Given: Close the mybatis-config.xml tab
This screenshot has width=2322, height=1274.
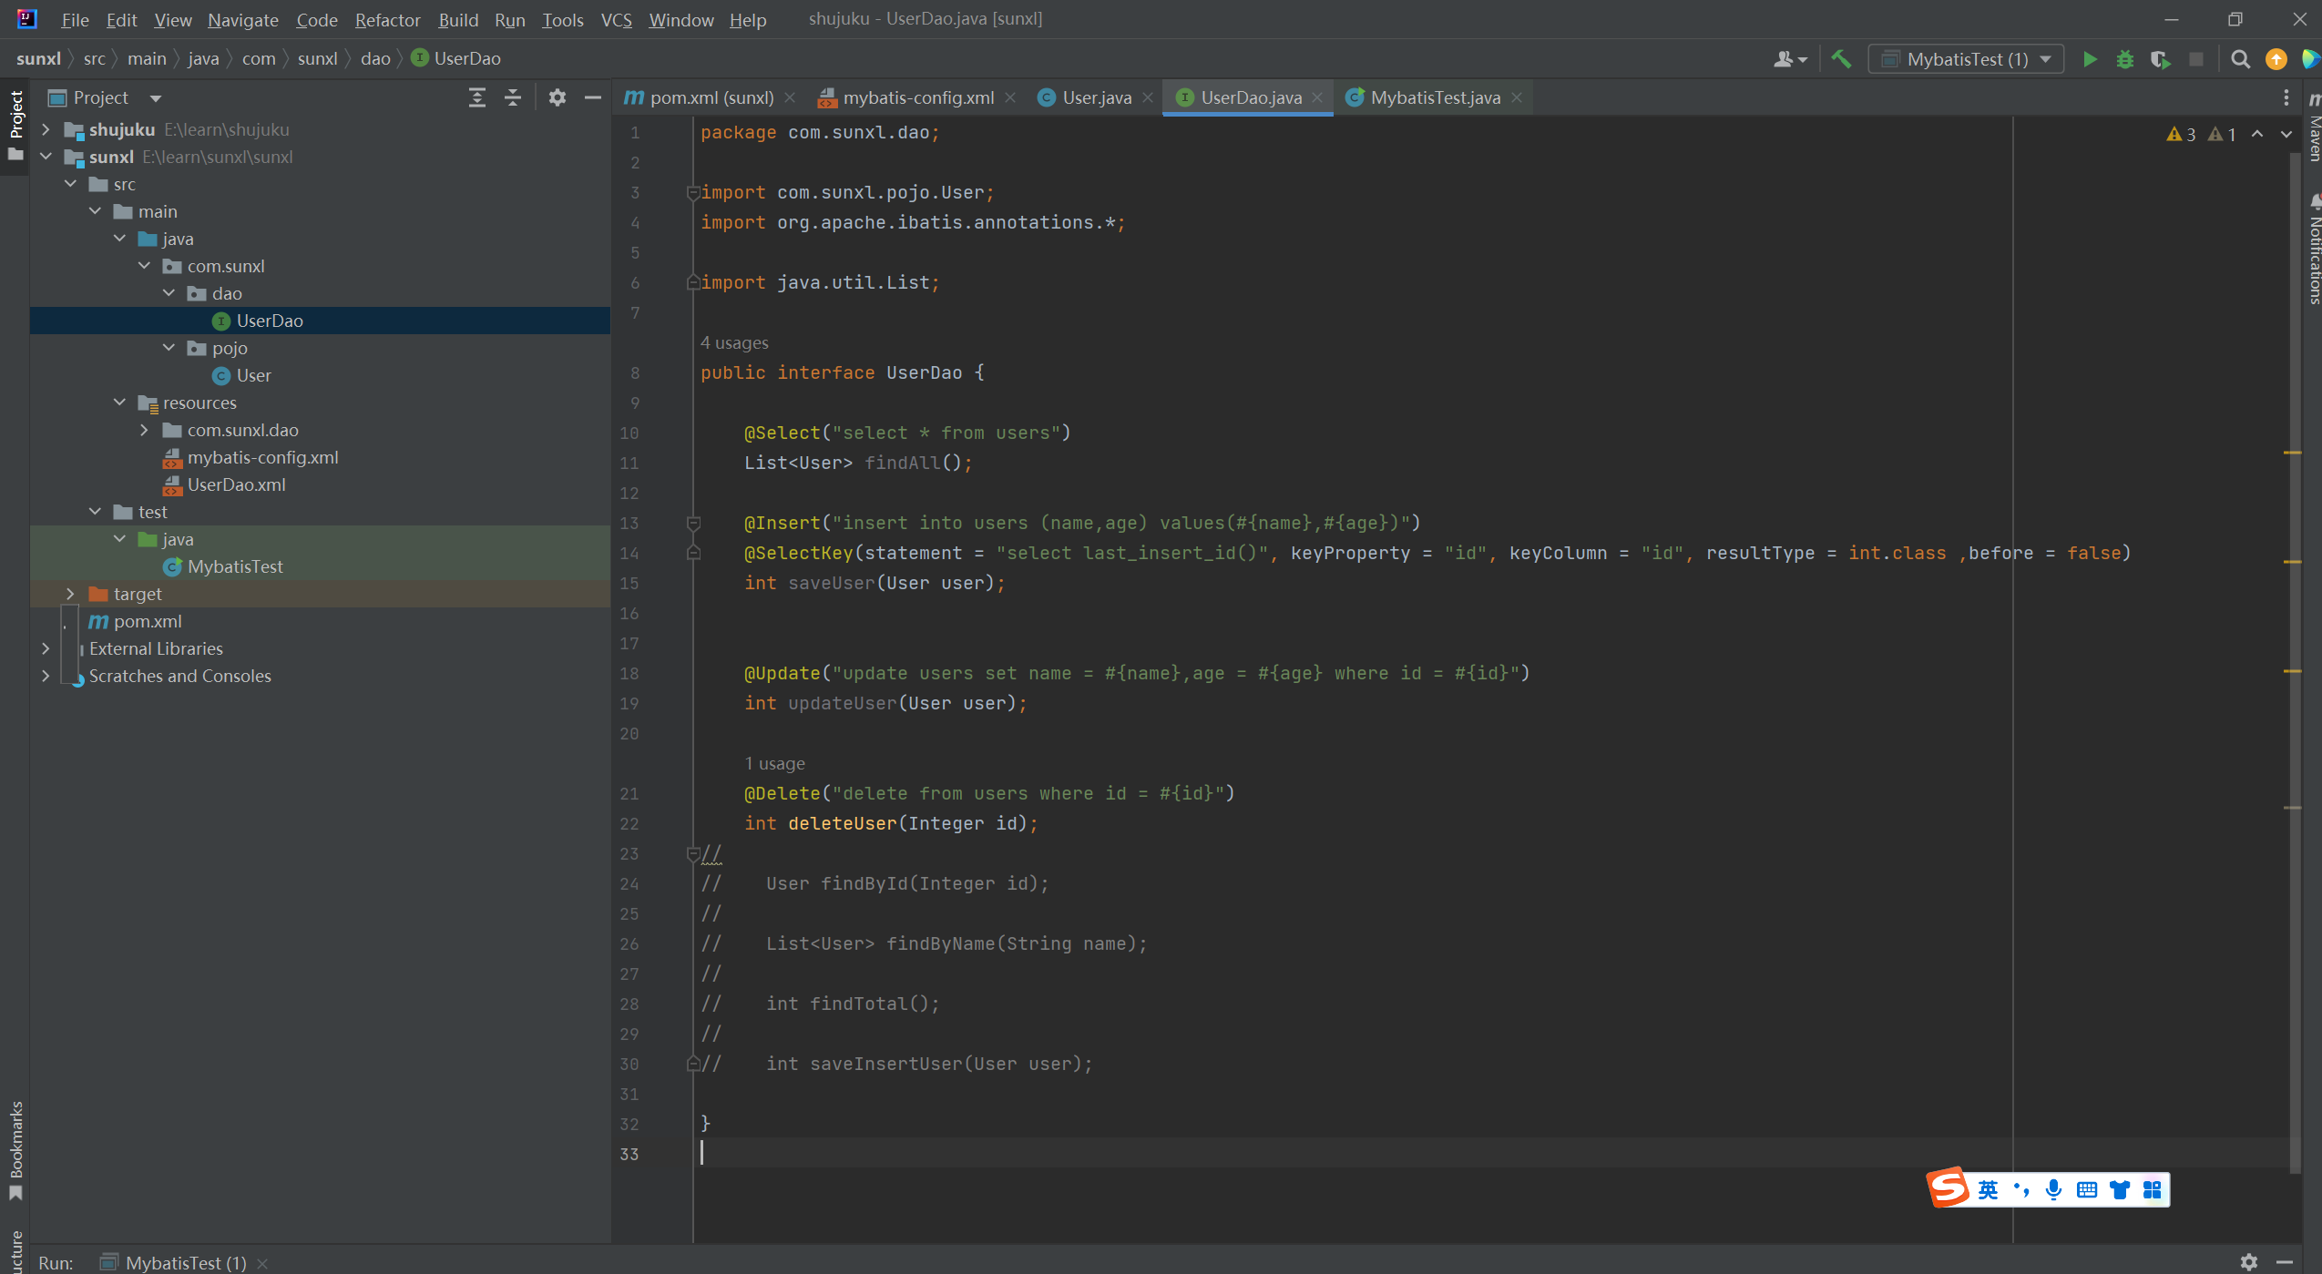Looking at the screenshot, I should (1010, 97).
